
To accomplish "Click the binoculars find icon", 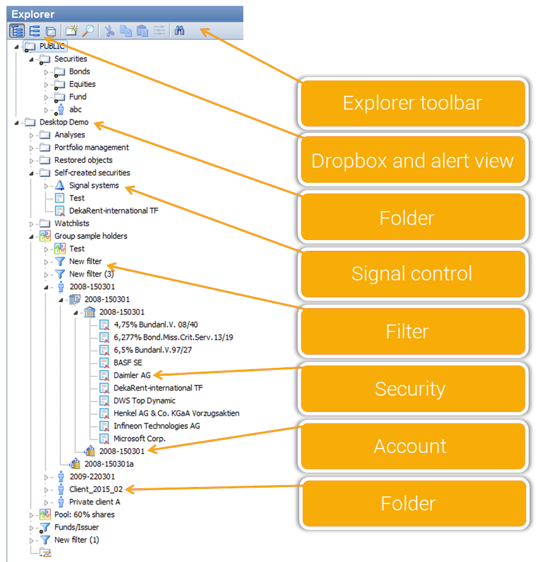I will [x=180, y=31].
